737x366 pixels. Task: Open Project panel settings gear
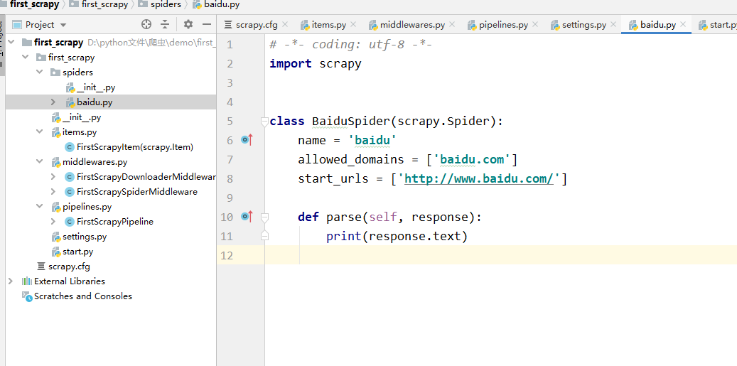coord(188,24)
